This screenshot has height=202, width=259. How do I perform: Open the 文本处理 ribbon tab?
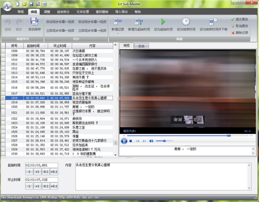[x=94, y=12]
